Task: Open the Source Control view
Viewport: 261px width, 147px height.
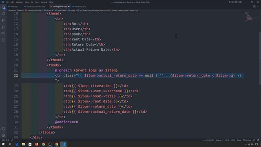Action: click(3, 20)
